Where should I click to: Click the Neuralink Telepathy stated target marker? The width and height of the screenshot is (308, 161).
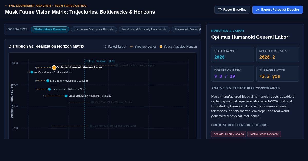tap(44, 96)
